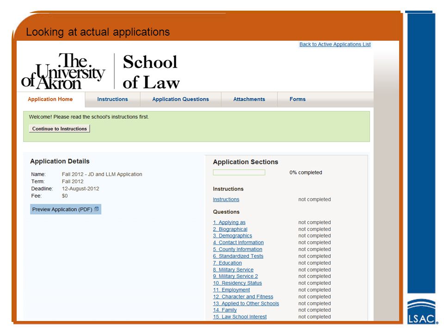Open question 7 Education

click(228, 263)
